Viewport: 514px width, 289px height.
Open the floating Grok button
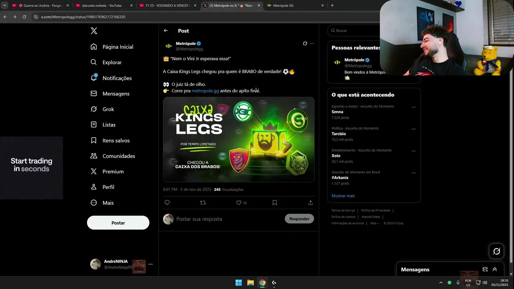pos(496,251)
